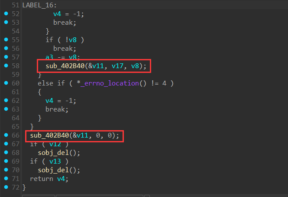The image size is (288, 197).
Task: Click the return keyword on line 71
Action: click(x=42, y=179)
